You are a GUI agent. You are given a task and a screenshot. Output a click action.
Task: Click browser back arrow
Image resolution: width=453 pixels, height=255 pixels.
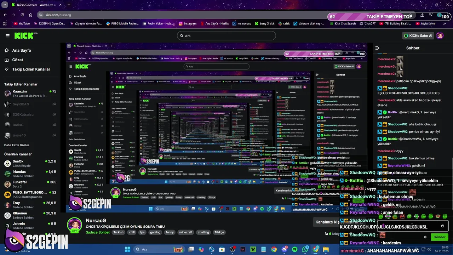(5, 15)
